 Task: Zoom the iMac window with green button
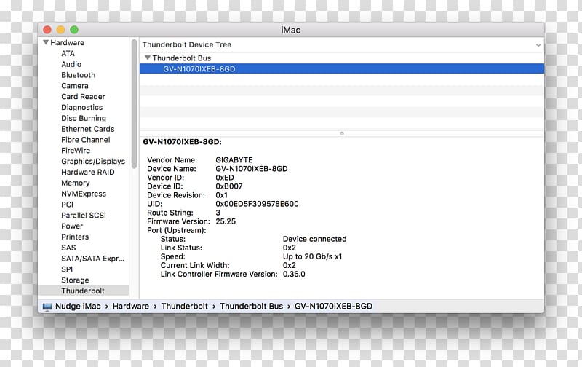(x=74, y=30)
